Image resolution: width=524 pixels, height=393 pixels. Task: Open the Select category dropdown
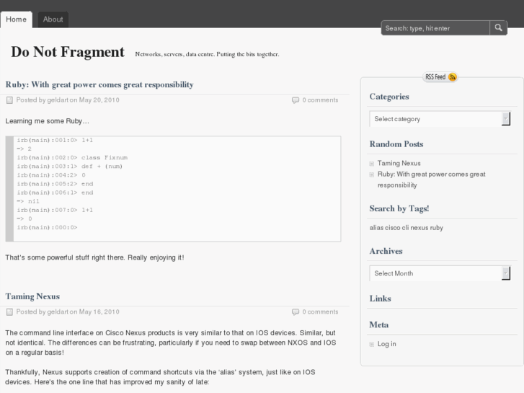(440, 119)
